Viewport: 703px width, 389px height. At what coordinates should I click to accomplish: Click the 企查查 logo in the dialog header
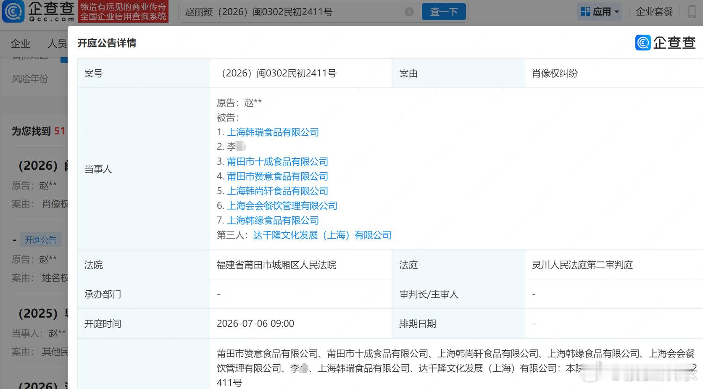666,43
